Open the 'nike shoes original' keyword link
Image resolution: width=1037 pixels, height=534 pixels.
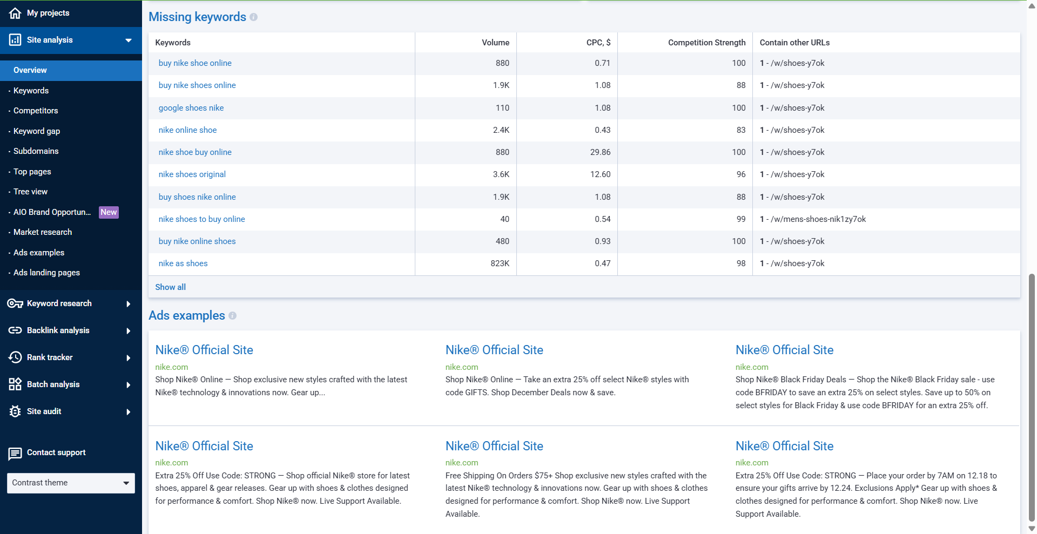tap(192, 174)
